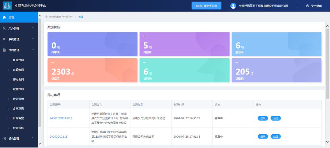Click the user avatar icon in header
This screenshot has width=330, height=148.
(x=233, y=6)
